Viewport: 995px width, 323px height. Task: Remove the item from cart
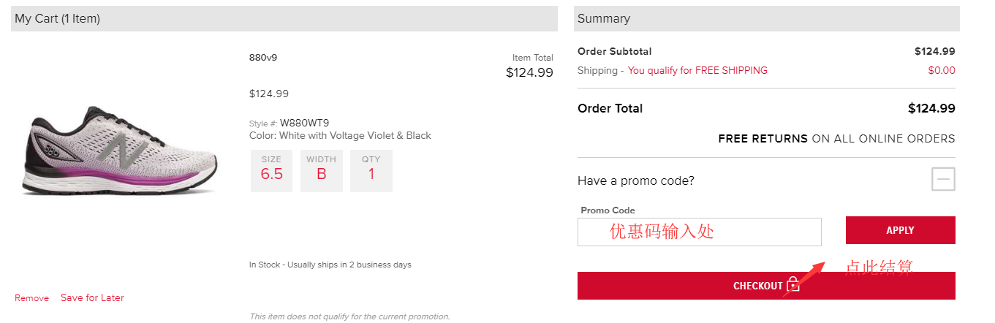[x=31, y=298]
